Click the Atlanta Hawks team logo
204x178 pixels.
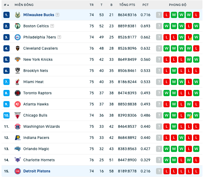18,104
